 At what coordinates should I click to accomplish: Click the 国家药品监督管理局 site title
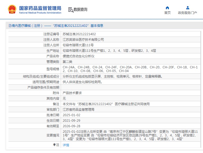pyautogui.click(x=40, y=8)
